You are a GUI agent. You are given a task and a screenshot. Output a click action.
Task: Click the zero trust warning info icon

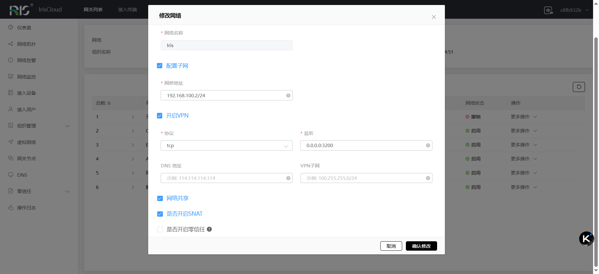(x=209, y=229)
